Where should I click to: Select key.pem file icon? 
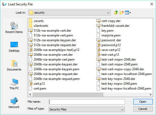pos(98,31)
